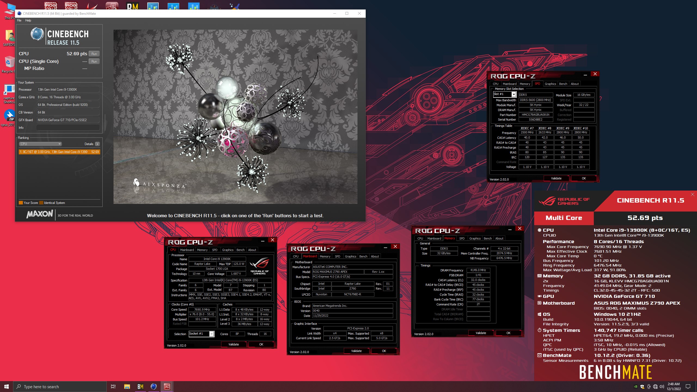Select the broom cleaner desktop icon at top
This screenshot has height=392, width=697.
[x=234, y=6]
